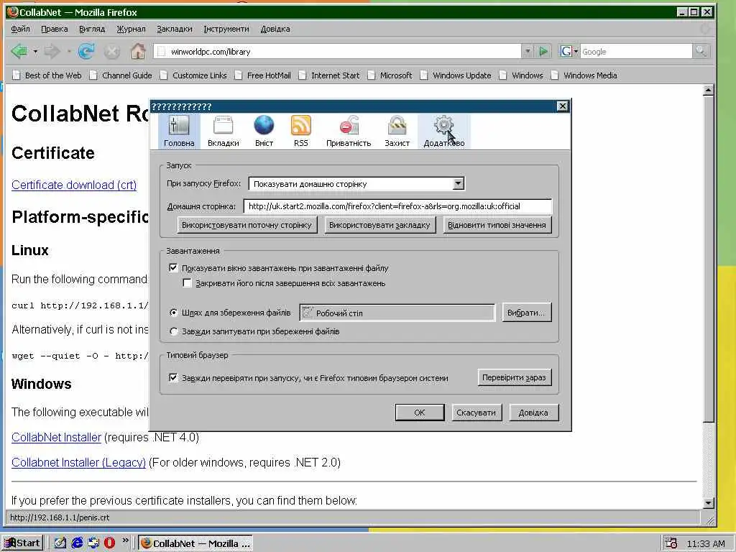Open the Collabnet Installer (Legacy) link

(x=78, y=462)
